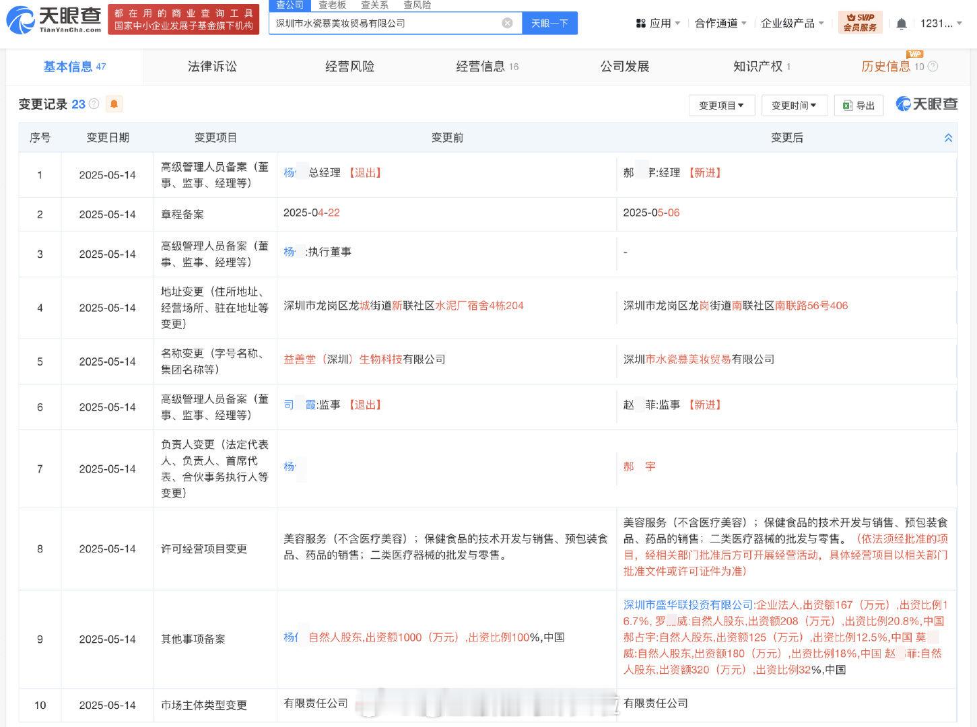Image resolution: width=977 pixels, height=727 pixels.
Task: Click the 司 监事 name link in row 6
Action: [x=300, y=405]
